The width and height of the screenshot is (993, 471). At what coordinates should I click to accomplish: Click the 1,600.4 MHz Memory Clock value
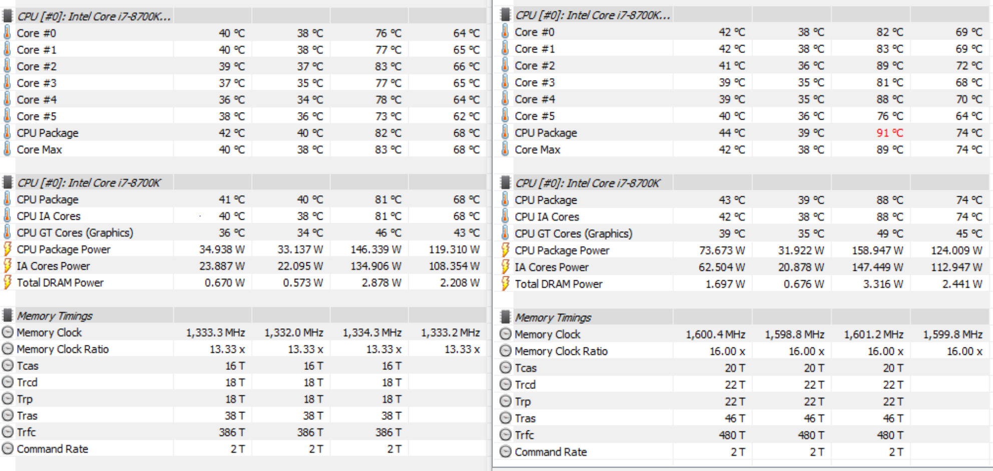click(715, 334)
